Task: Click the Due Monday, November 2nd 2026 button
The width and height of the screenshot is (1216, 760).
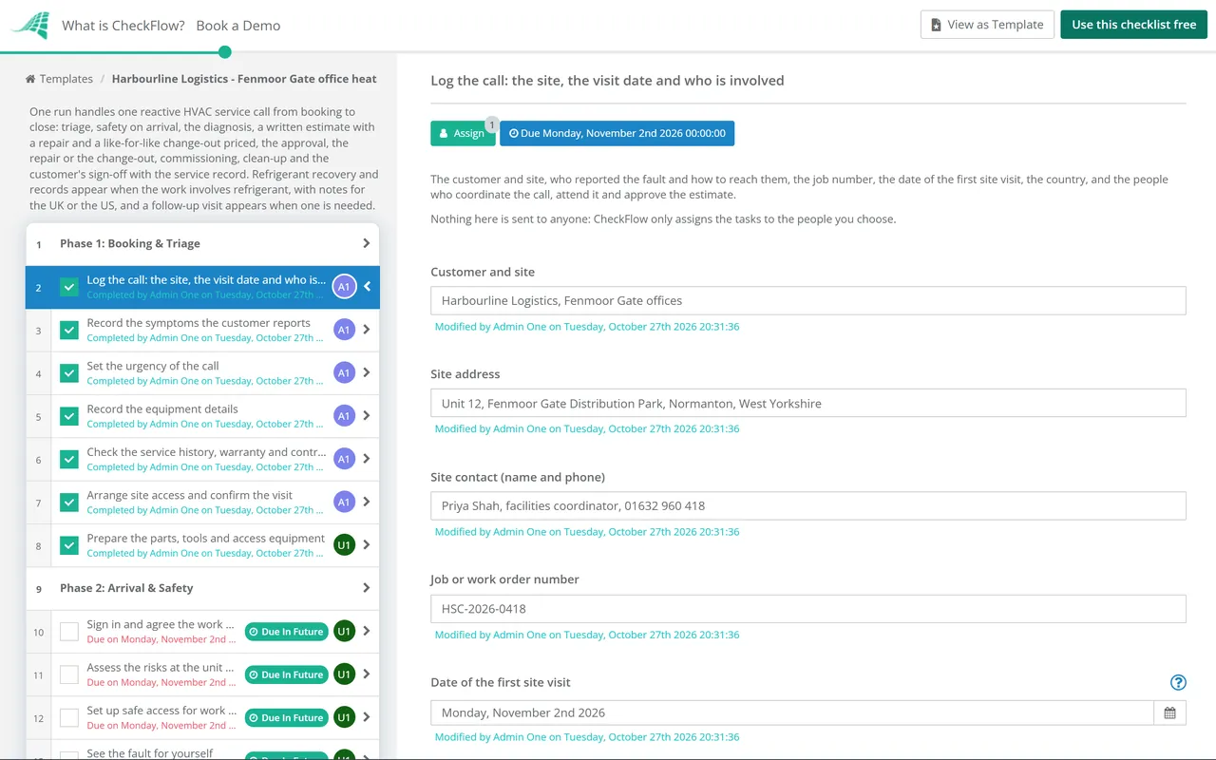Action: click(x=617, y=133)
